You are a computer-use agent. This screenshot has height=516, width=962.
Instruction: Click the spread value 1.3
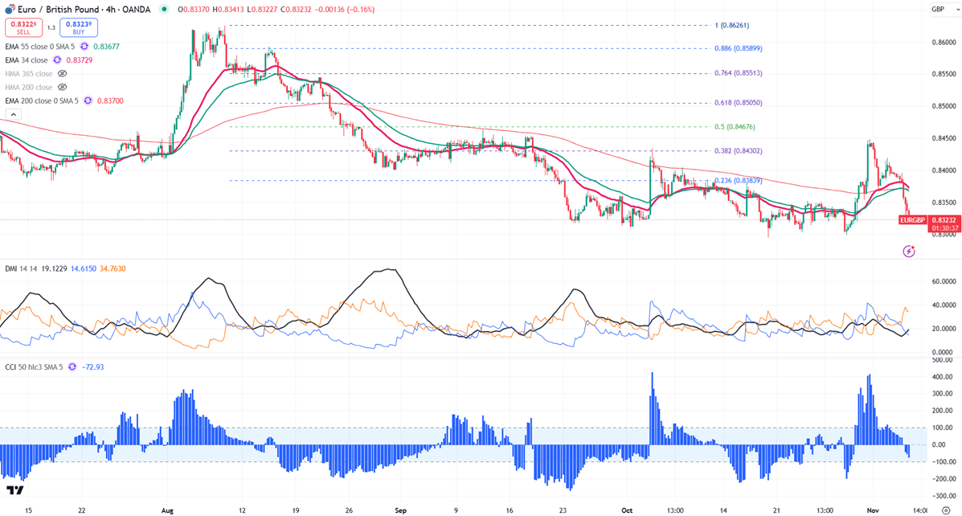pos(51,27)
